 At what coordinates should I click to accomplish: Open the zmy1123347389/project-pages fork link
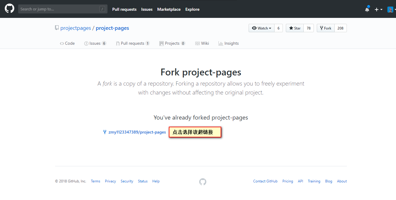[x=137, y=132]
